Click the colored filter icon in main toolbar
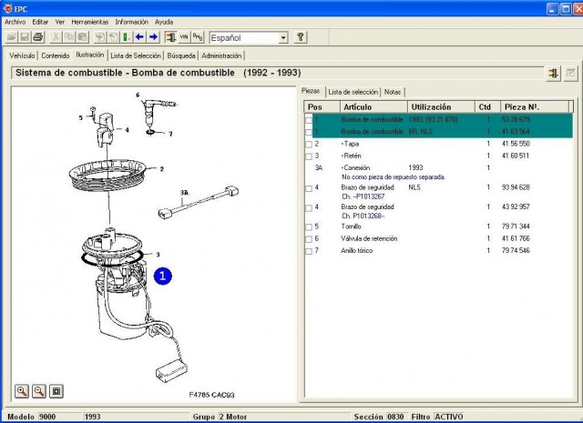 [170, 37]
